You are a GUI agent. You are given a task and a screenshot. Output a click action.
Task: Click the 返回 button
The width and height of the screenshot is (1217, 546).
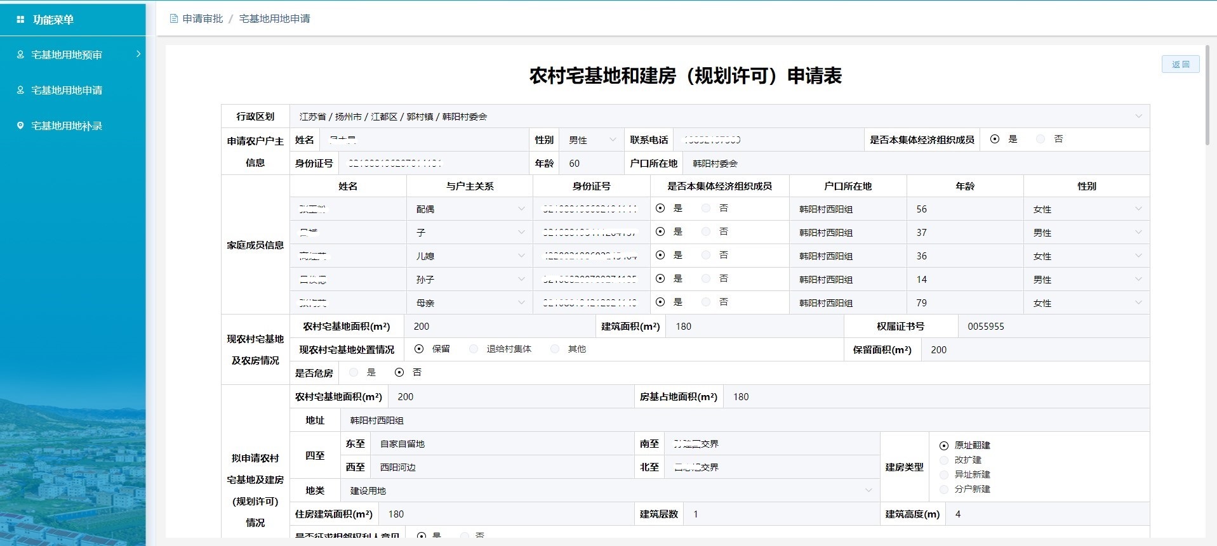click(1180, 64)
